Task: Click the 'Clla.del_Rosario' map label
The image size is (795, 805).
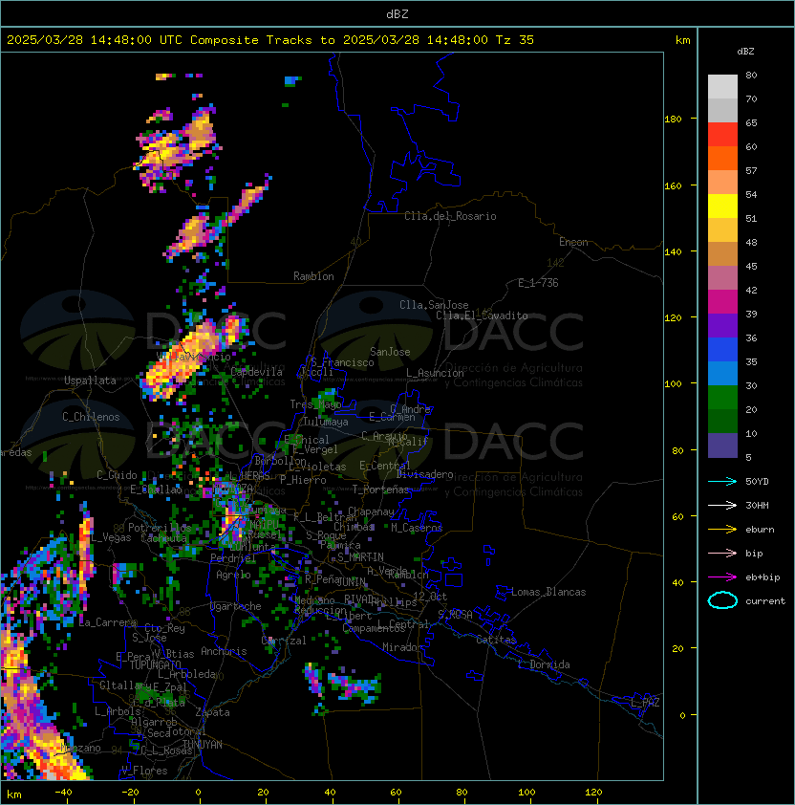Action: [x=450, y=216]
